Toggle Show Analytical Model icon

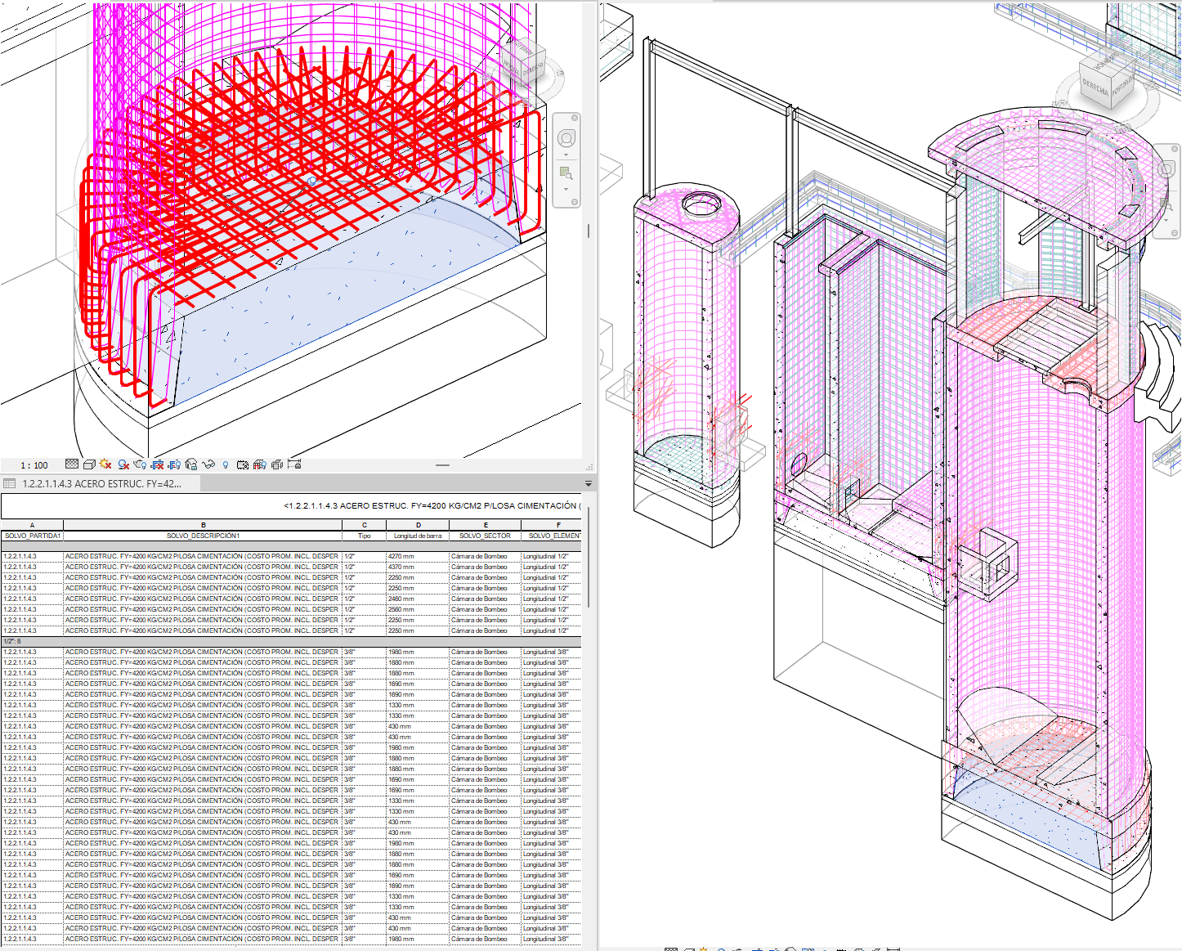(x=260, y=464)
